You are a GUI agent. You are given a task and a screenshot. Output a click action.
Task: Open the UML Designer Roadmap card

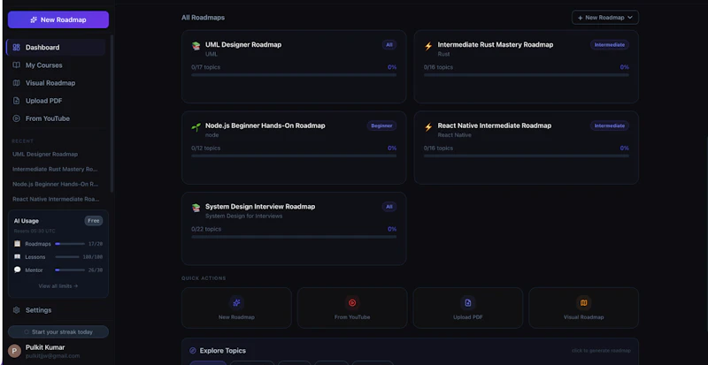(x=294, y=67)
